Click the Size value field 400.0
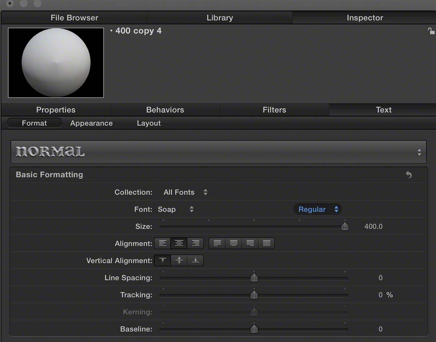436x342 pixels. pos(374,226)
